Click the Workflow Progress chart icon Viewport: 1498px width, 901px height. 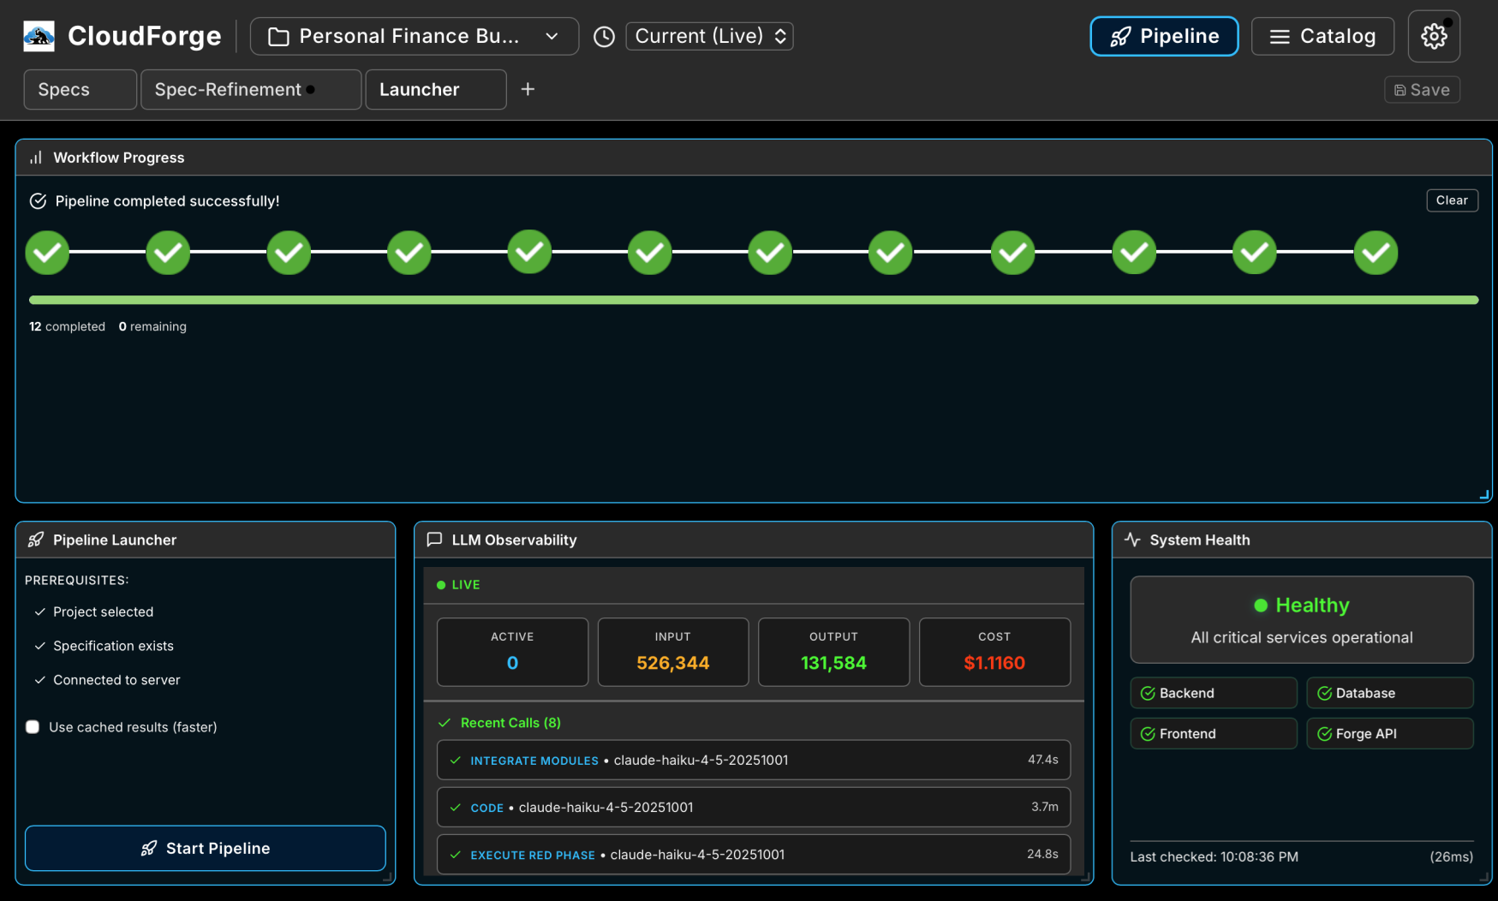tap(35, 158)
